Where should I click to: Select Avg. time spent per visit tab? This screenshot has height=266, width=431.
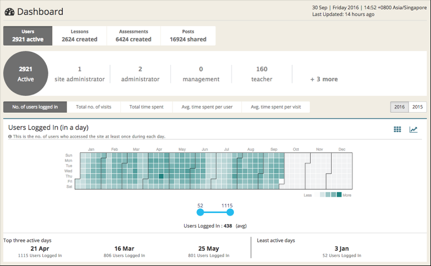pos(276,107)
